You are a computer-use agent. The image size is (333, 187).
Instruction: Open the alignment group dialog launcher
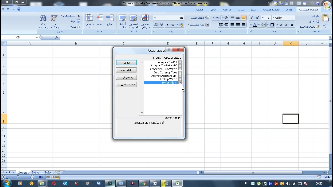click(188, 31)
